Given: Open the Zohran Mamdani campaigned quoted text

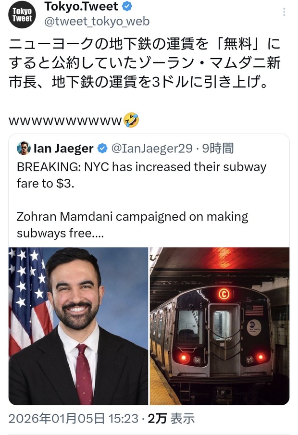Looking at the screenshot, I should pyautogui.click(x=132, y=225).
